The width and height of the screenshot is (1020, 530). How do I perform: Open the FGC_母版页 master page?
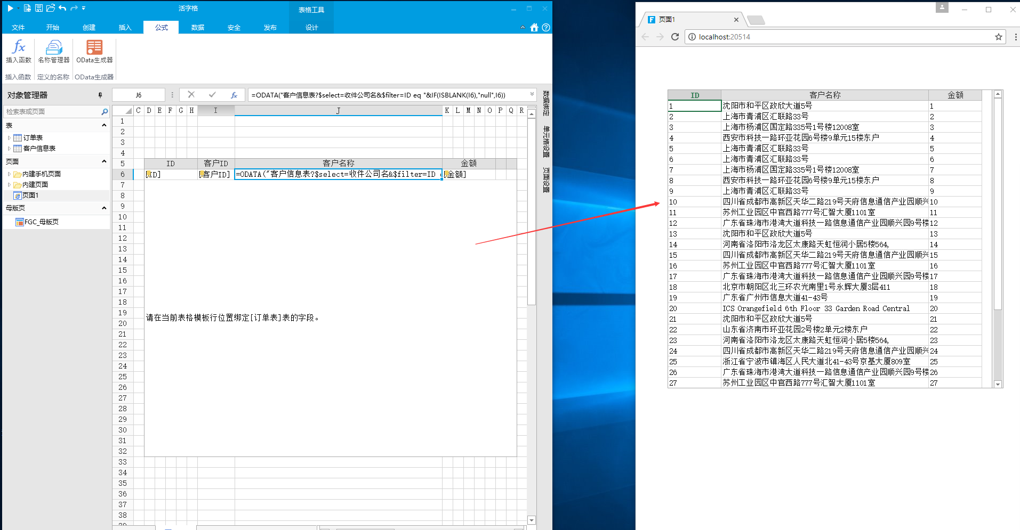[x=42, y=222]
